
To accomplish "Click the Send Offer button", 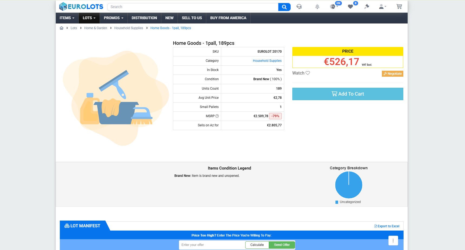I will [282, 245].
